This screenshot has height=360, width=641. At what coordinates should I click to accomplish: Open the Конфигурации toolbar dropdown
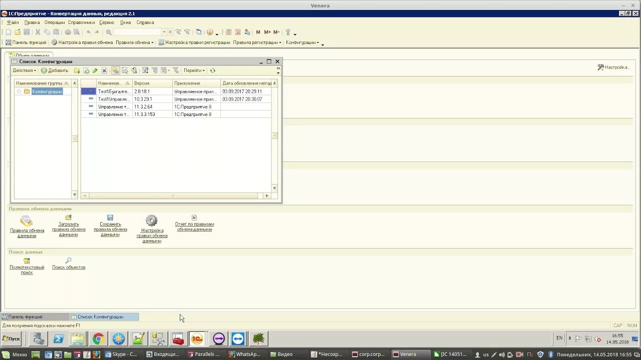[302, 42]
